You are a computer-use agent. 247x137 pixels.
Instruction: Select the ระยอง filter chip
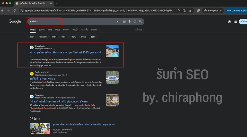64,37
